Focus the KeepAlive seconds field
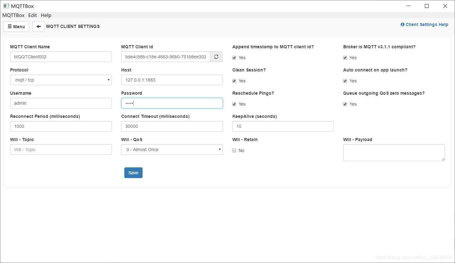This screenshot has height=263, width=455. (x=283, y=126)
